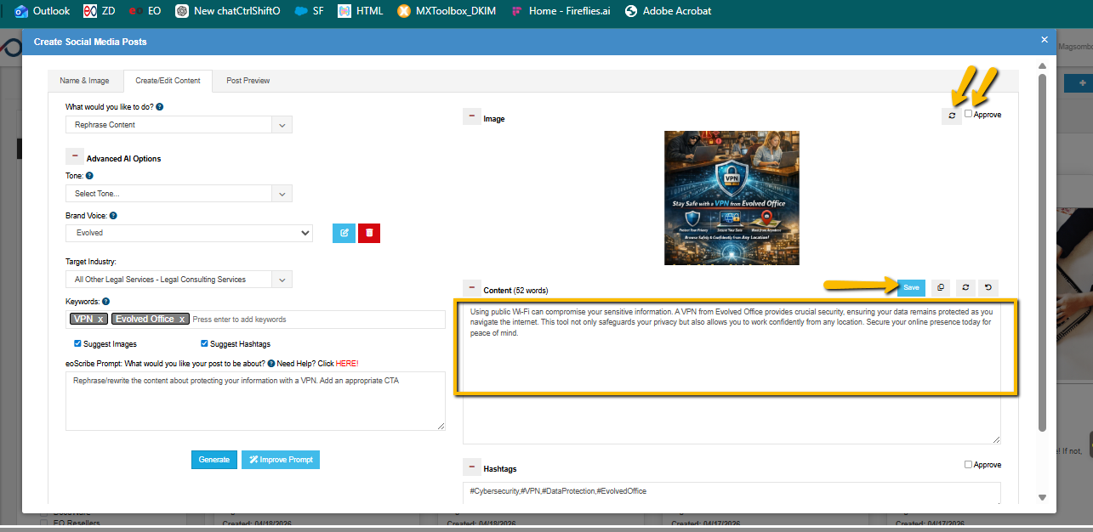Viewport: 1093px width, 532px height.
Task: Click the Tone help icon
Action: pos(89,176)
